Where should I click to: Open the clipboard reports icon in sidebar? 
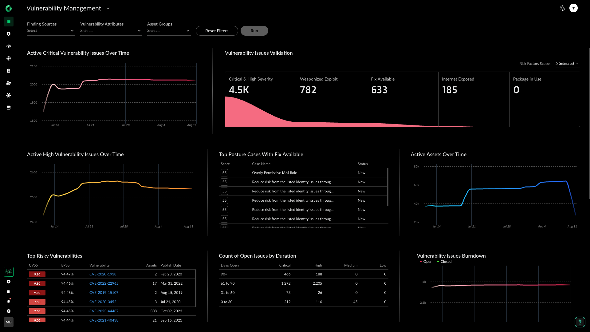coord(9,71)
